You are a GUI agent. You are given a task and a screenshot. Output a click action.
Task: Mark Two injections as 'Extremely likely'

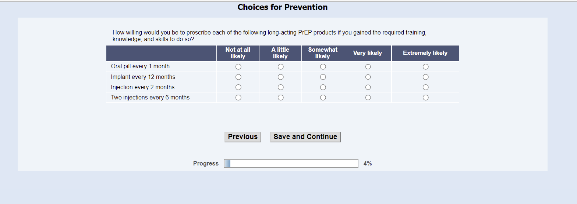click(425, 98)
